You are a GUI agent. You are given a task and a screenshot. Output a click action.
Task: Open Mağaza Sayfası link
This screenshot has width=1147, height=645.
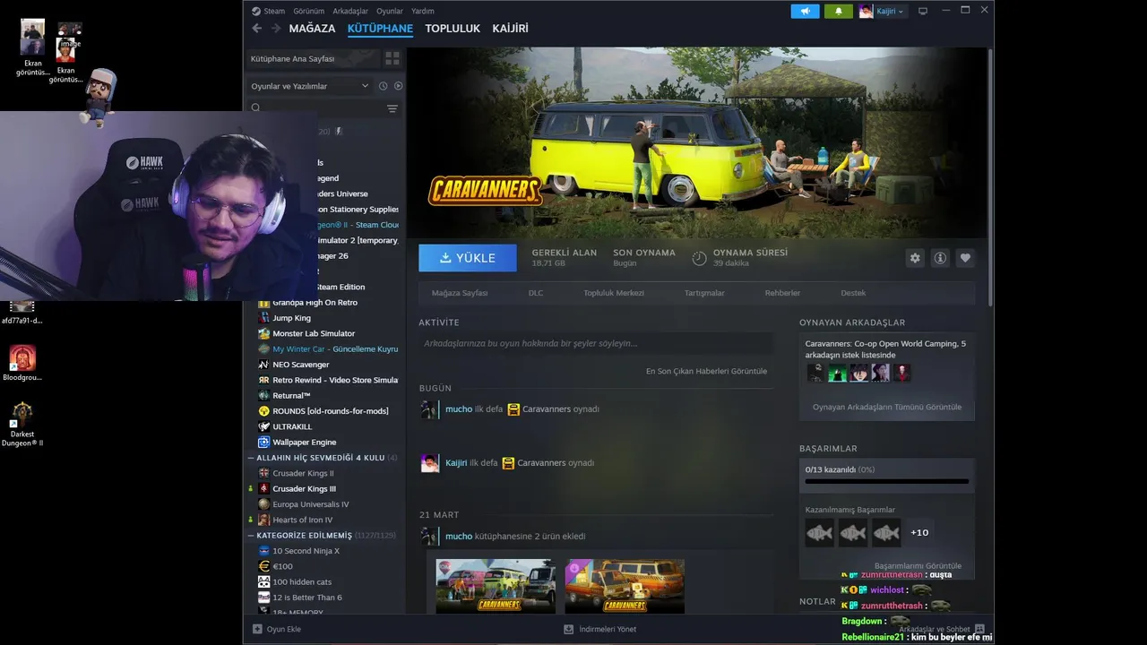[460, 293]
